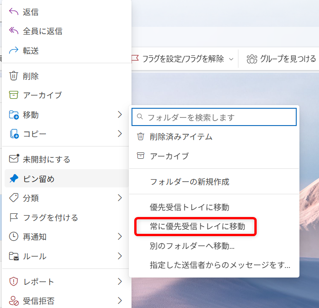Click the 転送 forward arrow icon
Screen dimensions: 319x308
[x=14, y=50]
